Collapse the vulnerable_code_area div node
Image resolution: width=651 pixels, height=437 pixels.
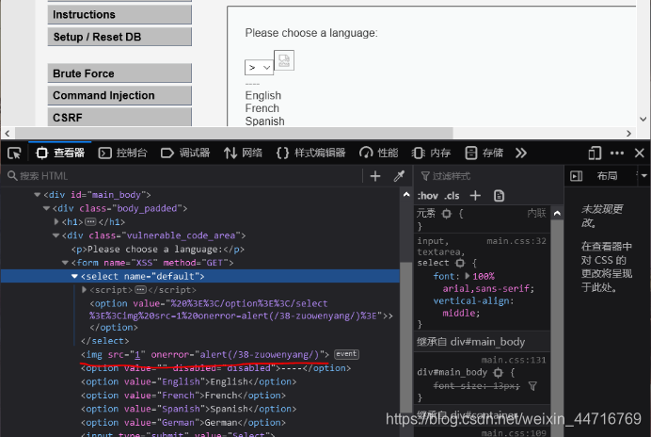pyautogui.click(x=56, y=235)
